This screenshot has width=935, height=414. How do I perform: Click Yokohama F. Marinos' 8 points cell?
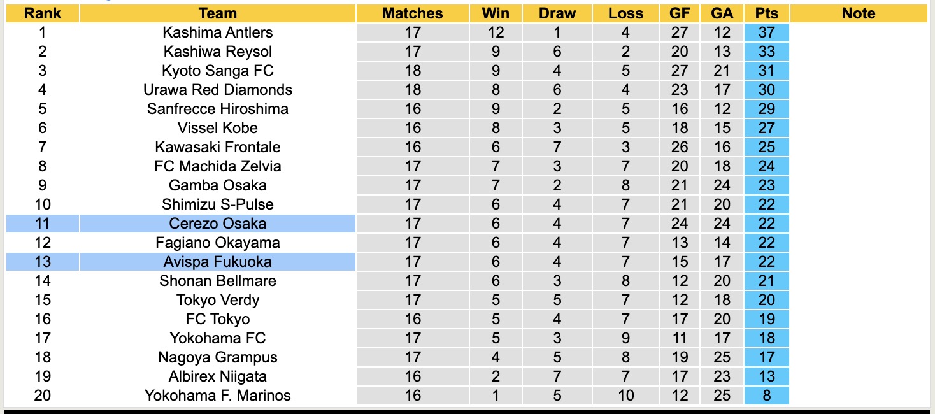pos(766,396)
